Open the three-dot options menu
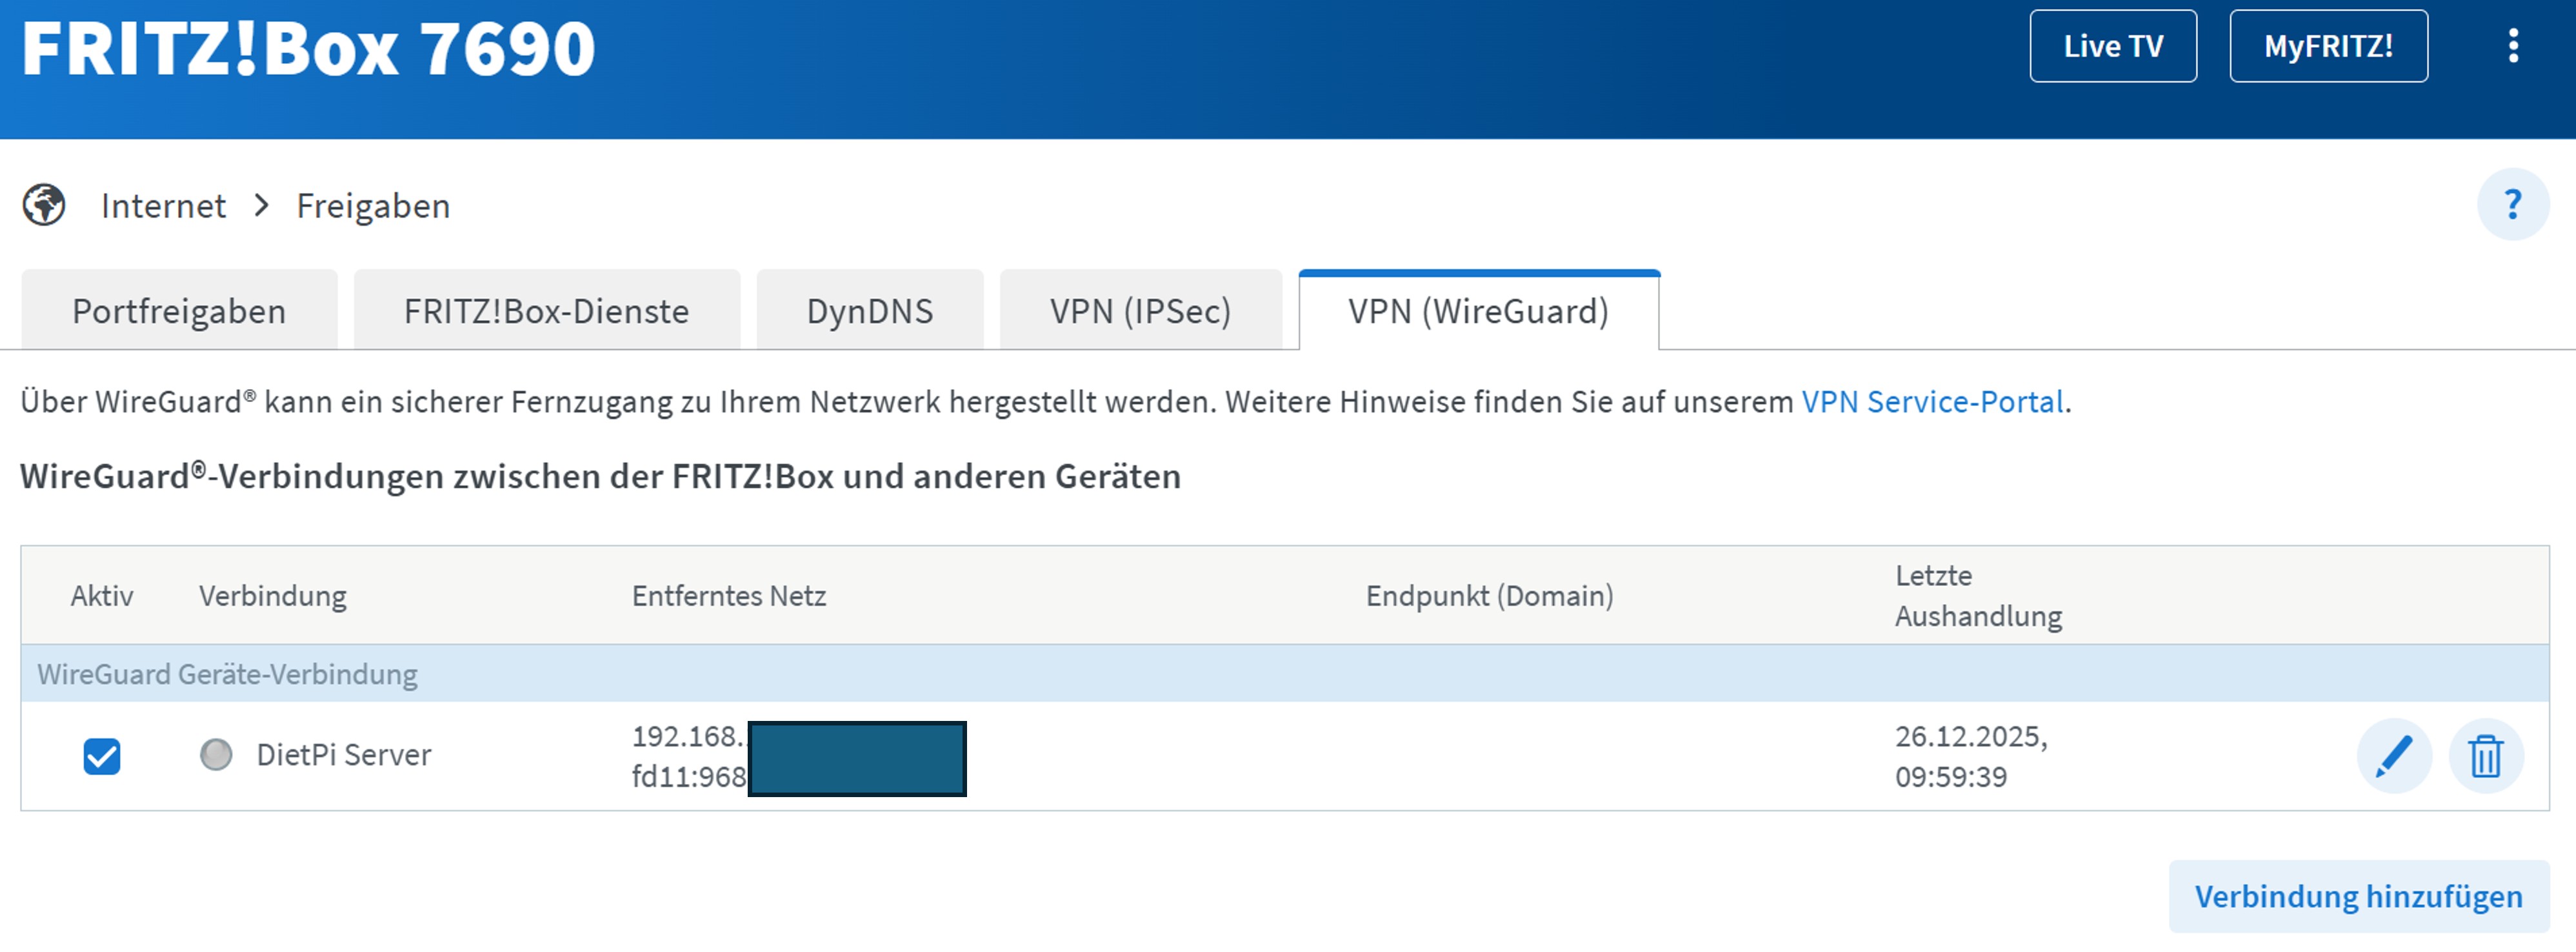Viewport: 2576px width, 952px height. (x=2513, y=46)
